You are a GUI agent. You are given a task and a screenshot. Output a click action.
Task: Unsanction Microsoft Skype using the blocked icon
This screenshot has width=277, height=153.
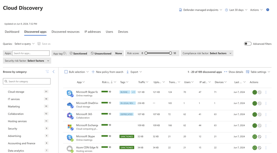pyautogui.click(x=259, y=137)
